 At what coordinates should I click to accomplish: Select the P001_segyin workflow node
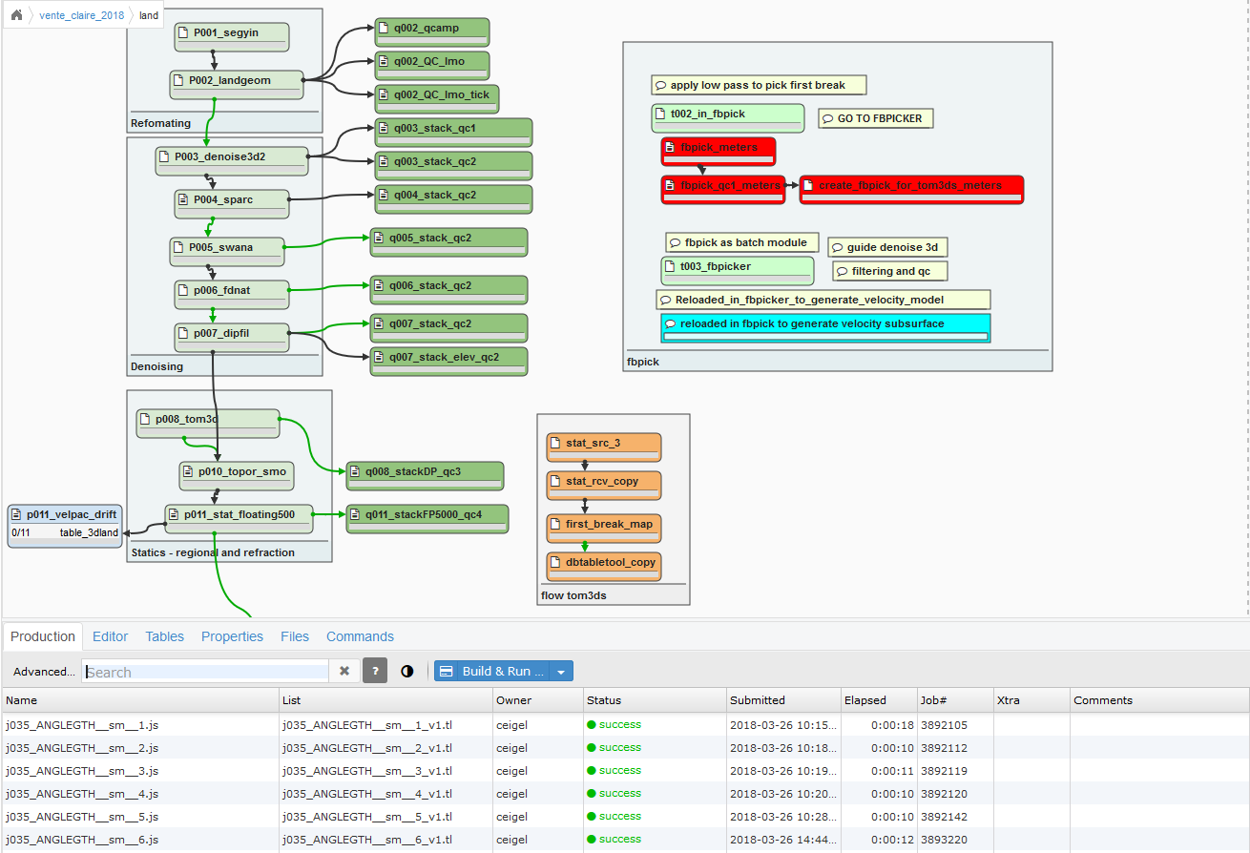point(231,33)
